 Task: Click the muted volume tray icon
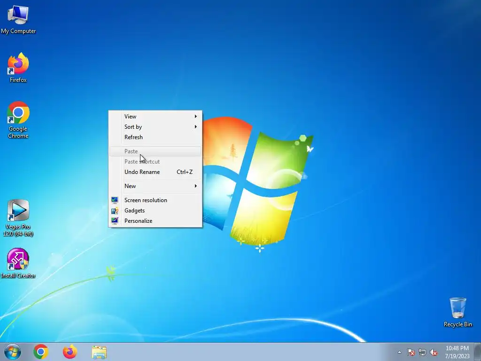[x=434, y=352]
